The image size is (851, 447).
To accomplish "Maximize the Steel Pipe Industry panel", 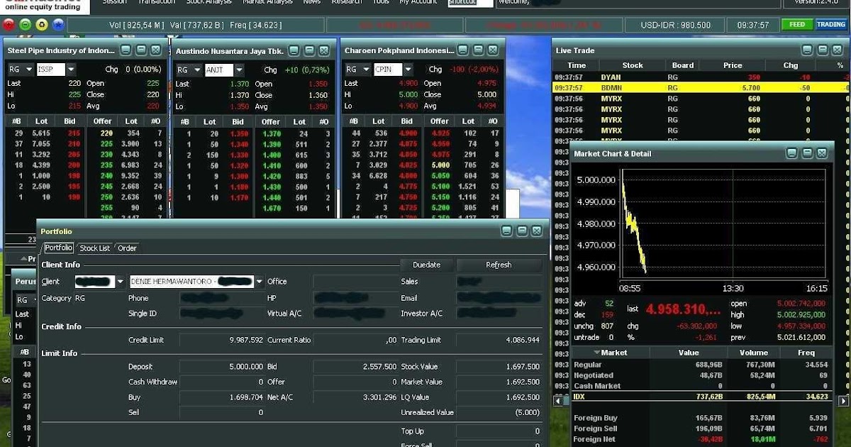I will pos(140,50).
